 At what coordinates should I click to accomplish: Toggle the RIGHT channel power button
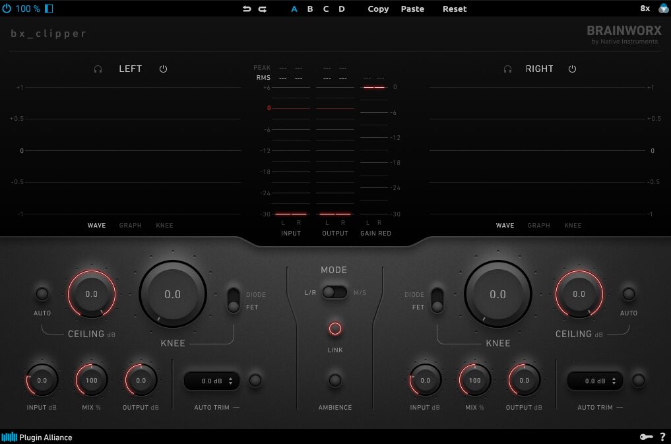coord(572,69)
